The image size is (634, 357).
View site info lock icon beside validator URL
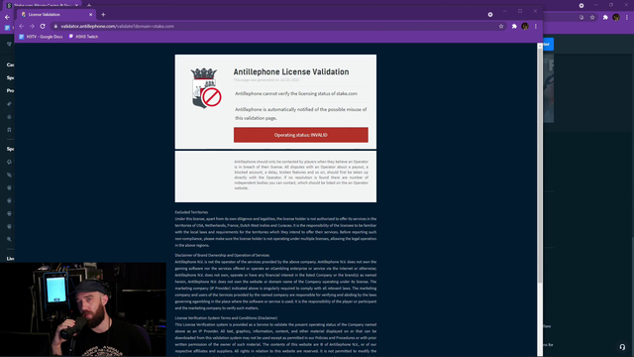coord(55,27)
